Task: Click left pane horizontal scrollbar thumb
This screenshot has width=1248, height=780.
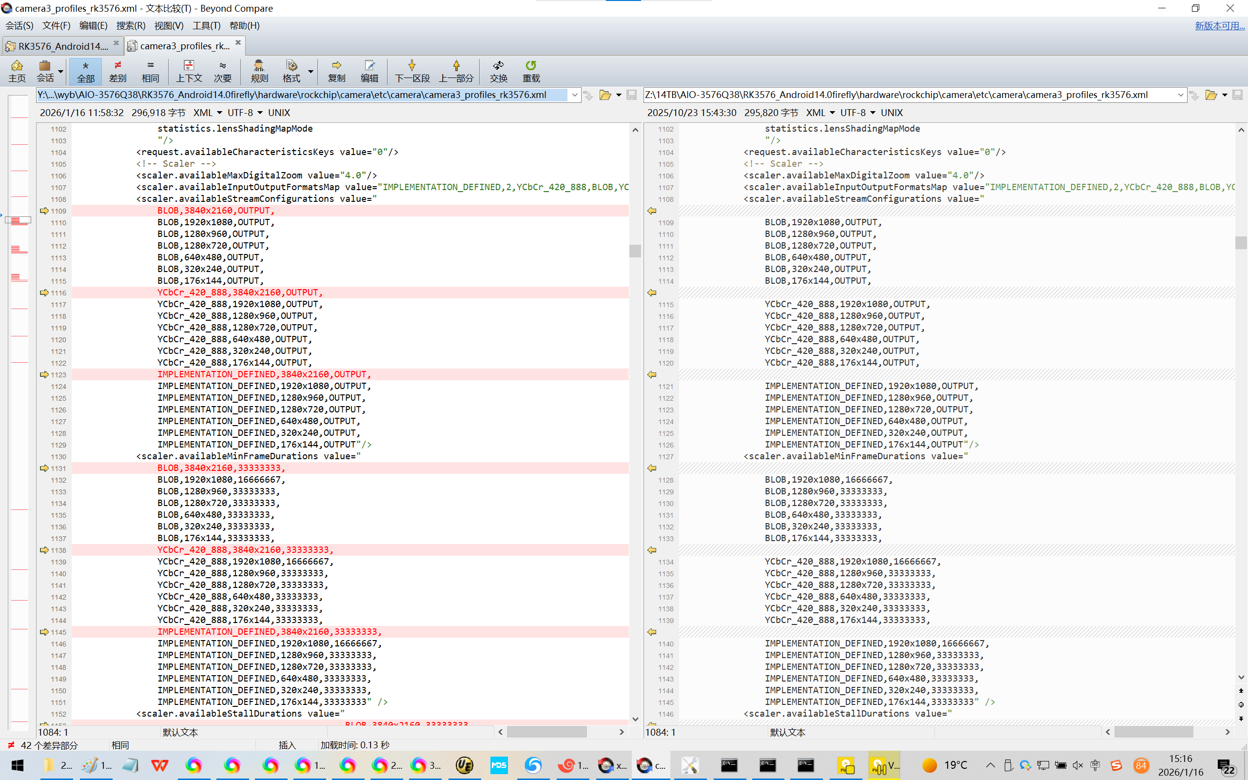Action: point(546,732)
